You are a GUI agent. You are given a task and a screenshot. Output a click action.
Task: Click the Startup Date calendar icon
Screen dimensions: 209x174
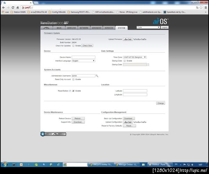(148, 65)
